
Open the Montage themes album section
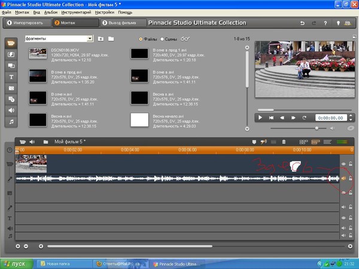tap(11, 66)
